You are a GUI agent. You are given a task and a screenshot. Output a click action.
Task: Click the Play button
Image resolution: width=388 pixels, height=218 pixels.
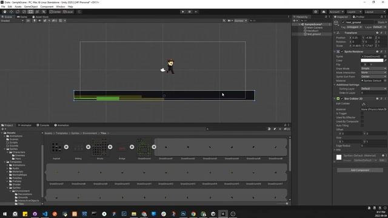point(183,12)
